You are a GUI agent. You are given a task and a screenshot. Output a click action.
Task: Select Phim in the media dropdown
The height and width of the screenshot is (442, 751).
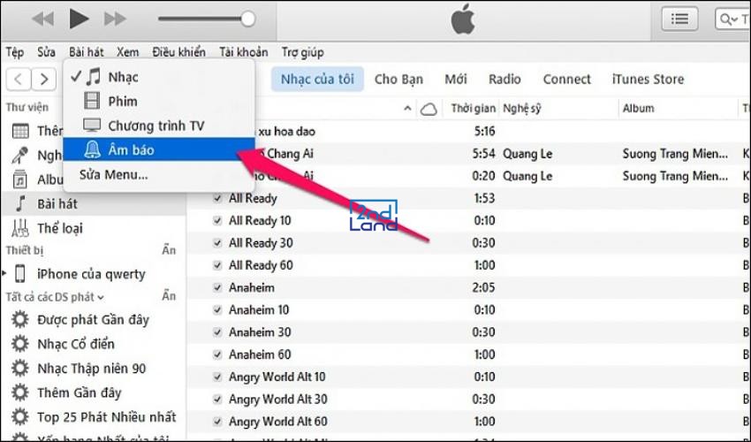coord(158,101)
